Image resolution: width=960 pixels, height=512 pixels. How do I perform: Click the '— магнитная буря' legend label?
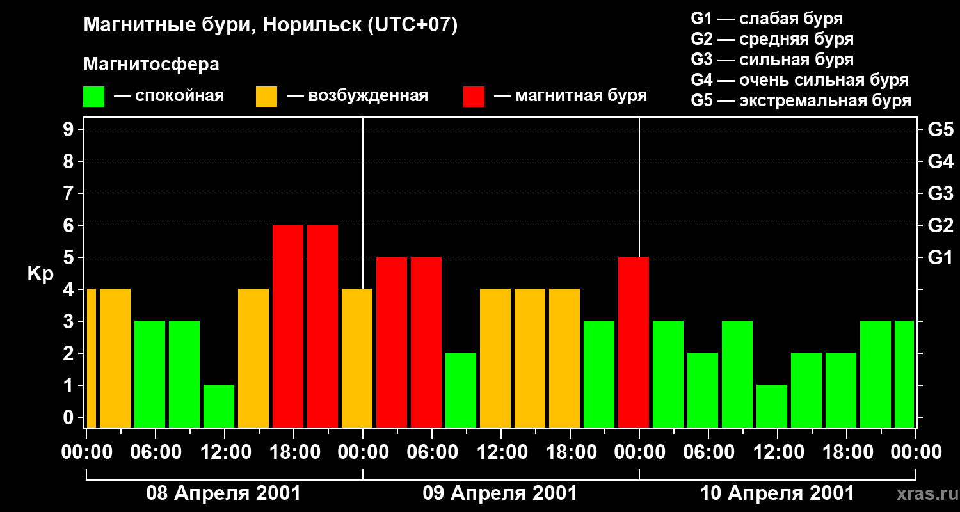pyautogui.click(x=570, y=96)
